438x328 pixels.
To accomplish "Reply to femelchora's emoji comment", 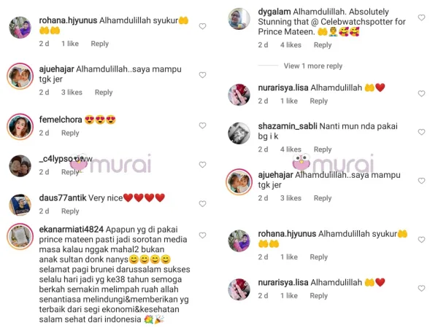I will coord(70,133).
